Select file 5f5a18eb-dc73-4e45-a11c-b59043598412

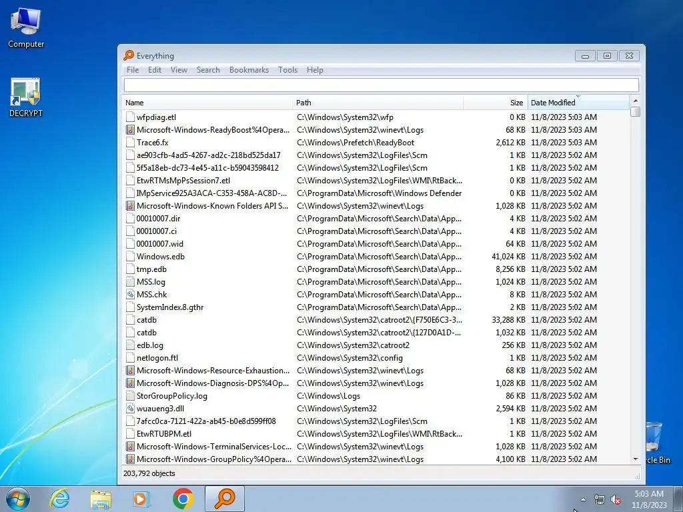tap(207, 168)
